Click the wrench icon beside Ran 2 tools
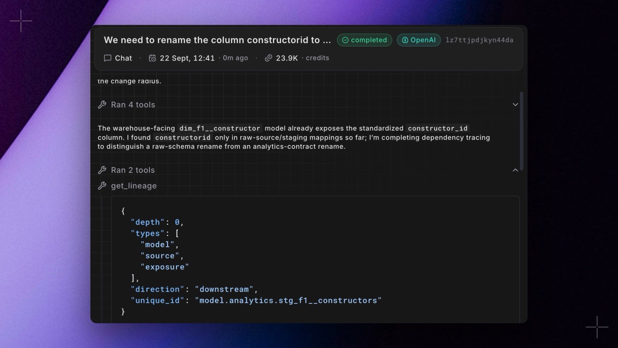Viewport: 618px width, 348px height. [x=102, y=170]
